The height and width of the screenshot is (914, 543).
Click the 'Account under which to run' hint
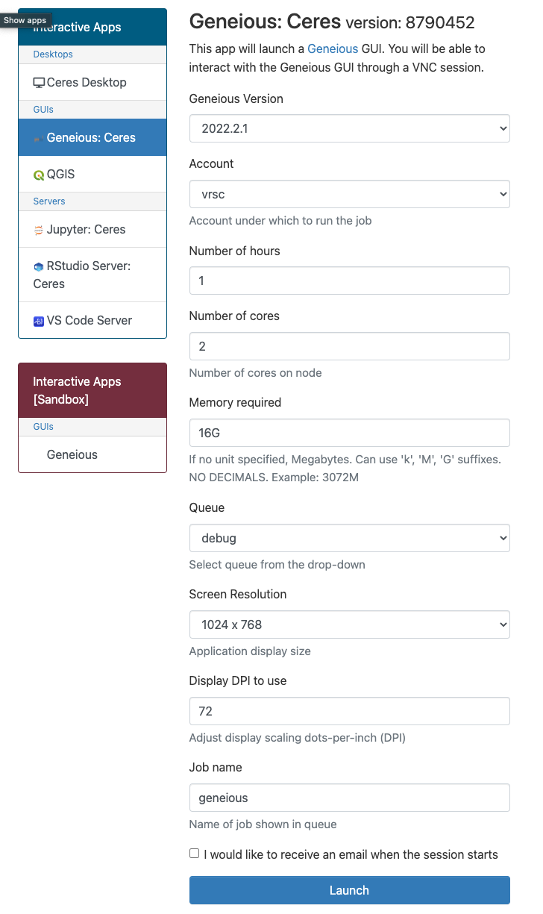click(280, 221)
